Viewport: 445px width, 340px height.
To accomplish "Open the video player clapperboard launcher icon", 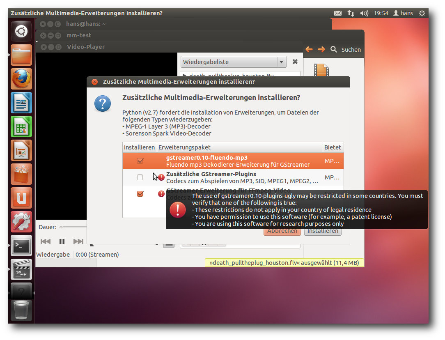I will coord(21,270).
